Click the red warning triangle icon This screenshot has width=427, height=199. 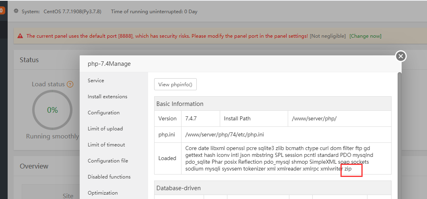20,36
